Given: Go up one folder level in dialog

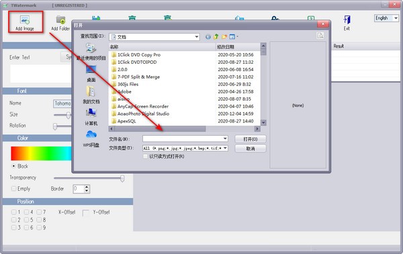Looking at the screenshot, I should coord(216,37).
